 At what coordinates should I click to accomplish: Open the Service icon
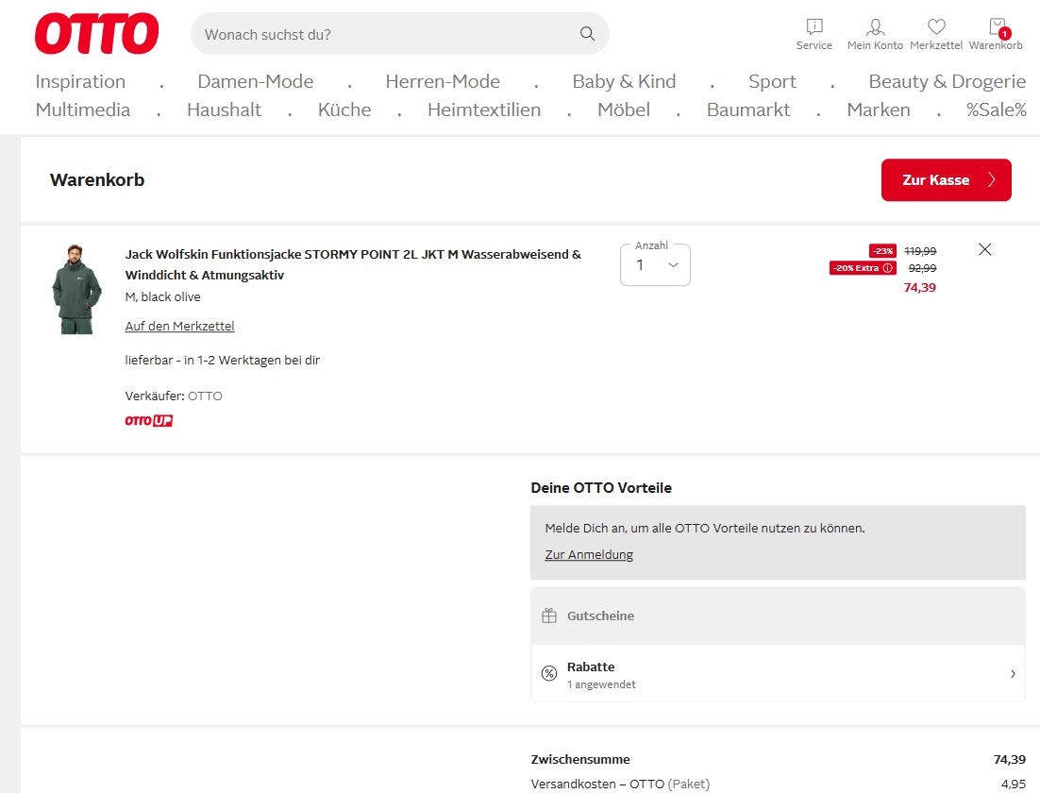[x=814, y=27]
